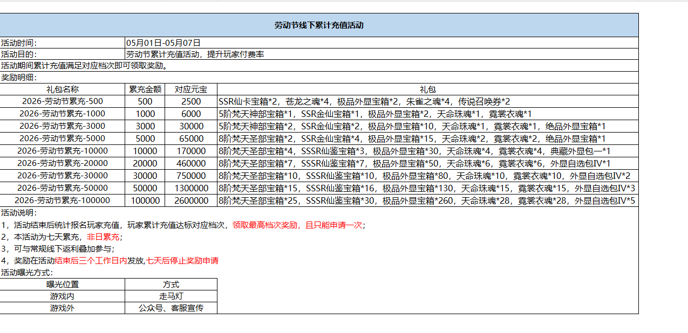688x333 pixels.
Task: Select the 活动时间 label cell
Action: point(62,43)
